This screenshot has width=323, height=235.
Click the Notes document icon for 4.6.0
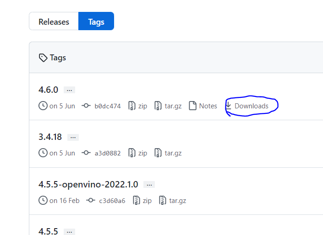tap(192, 106)
